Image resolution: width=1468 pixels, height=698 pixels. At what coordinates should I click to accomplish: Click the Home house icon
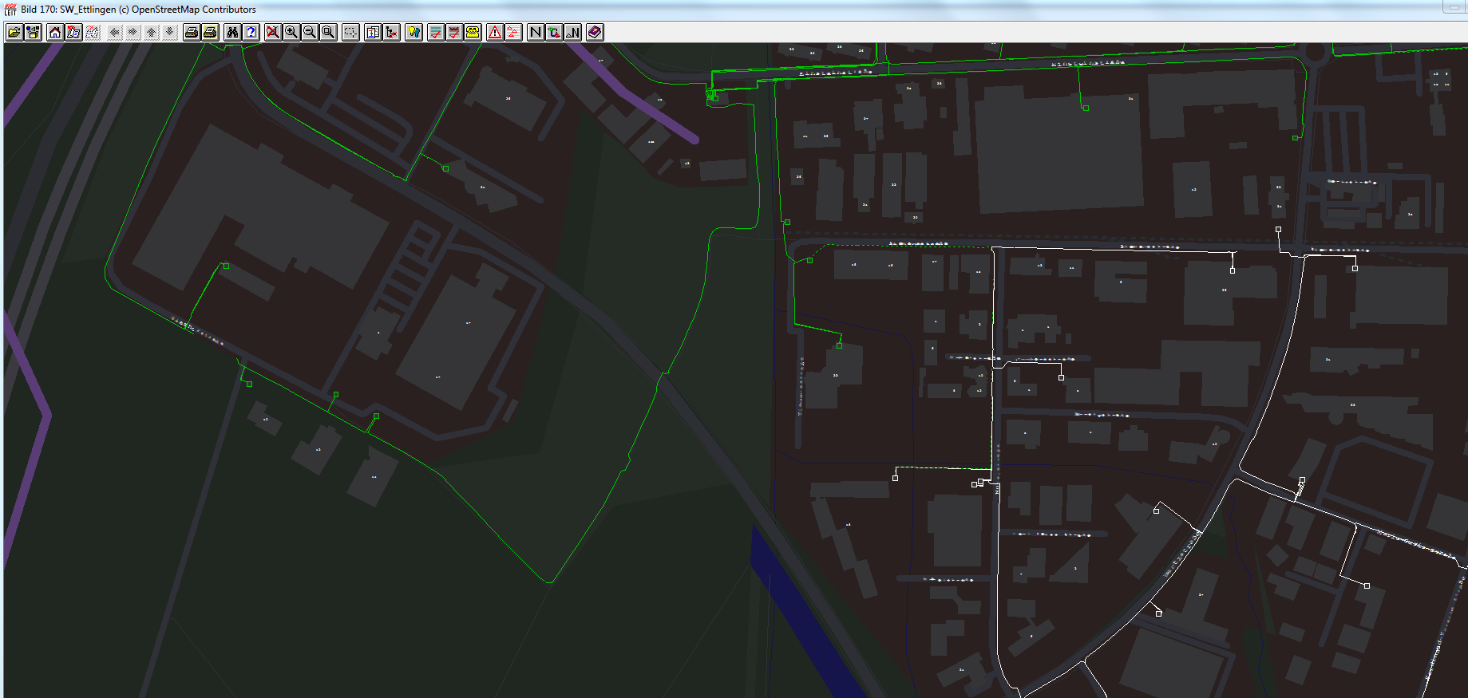[x=55, y=32]
